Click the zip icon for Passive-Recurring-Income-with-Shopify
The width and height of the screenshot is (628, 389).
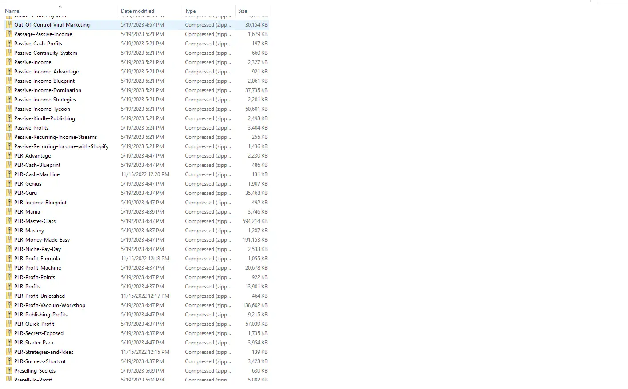[x=9, y=146]
